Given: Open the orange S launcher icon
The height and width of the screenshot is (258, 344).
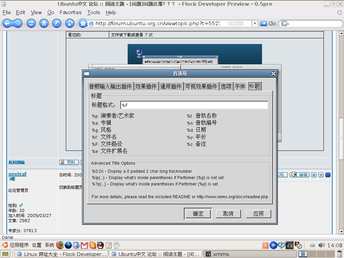Looking at the screenshot, I should [92, 245].
